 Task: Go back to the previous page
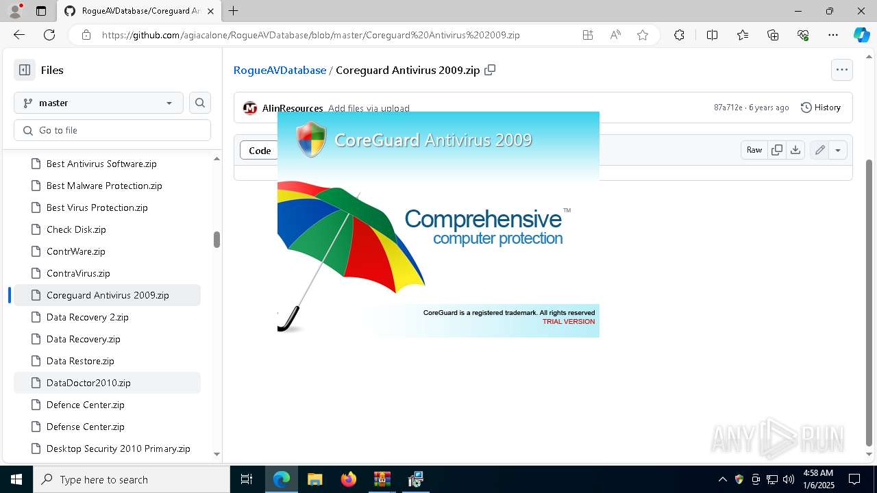click(x=19, y=35)
